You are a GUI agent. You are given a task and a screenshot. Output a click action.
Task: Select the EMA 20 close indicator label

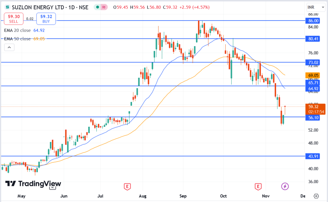pos(17,30)
